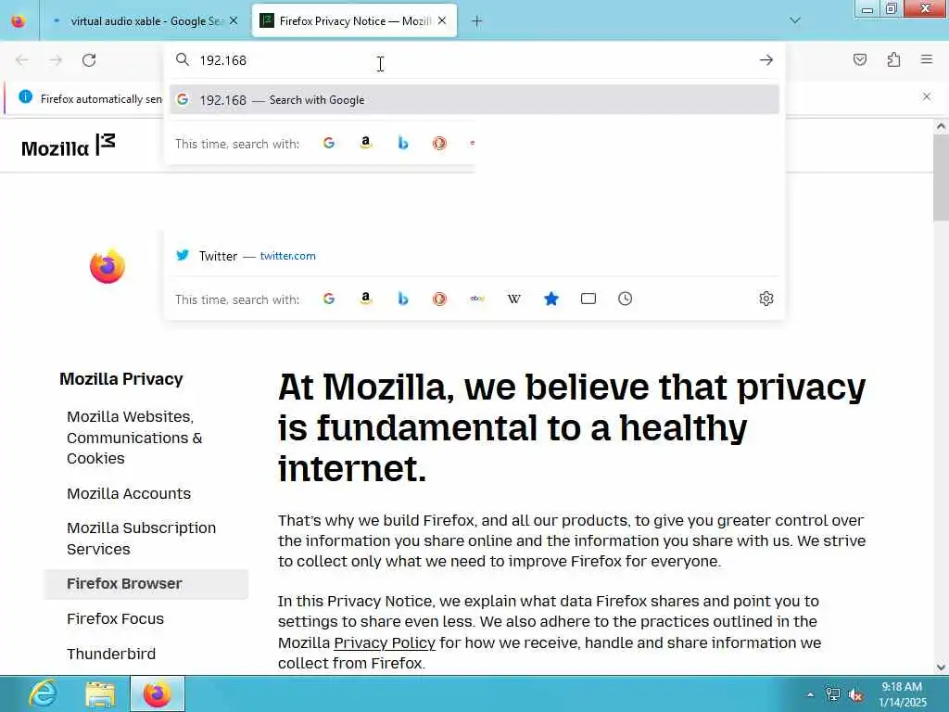Image resolution: width=949 pixels, height=712 pixels.
Task: Open the Thunderbird sidebar link
Action: pyautogui.click(x=111, y=654)
